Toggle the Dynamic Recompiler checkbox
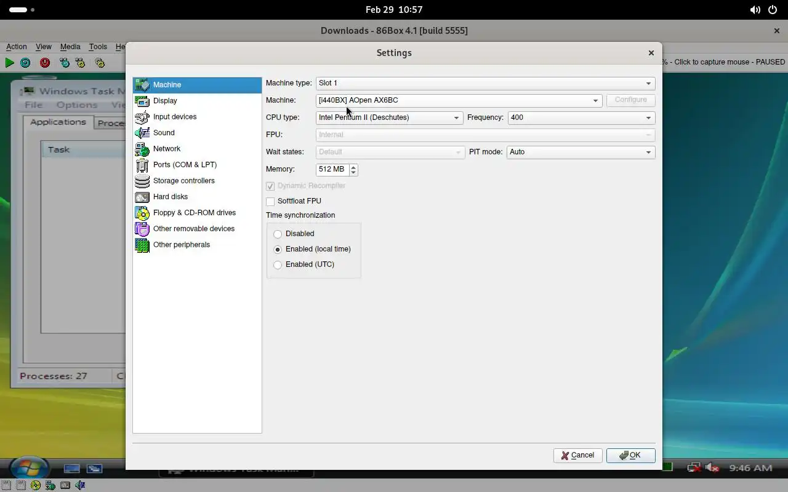 click(270, 186)
